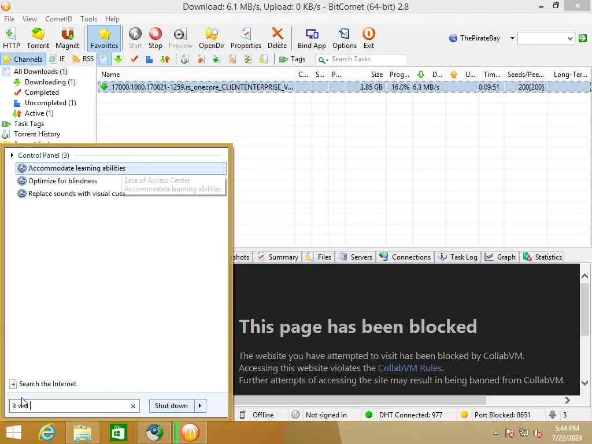Click the red Exit icon
592x444 pixels.
(368, 38)
